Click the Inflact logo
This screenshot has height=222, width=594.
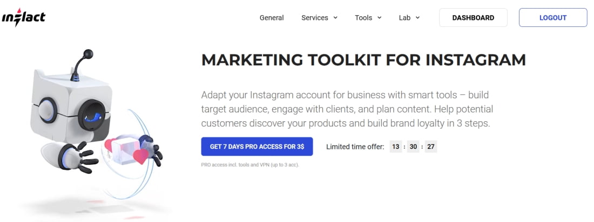click(23, 17)
